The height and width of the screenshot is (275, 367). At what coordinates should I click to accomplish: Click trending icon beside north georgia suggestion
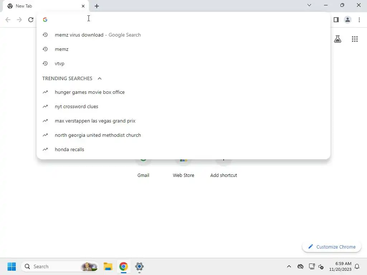(x=45, y=135)
